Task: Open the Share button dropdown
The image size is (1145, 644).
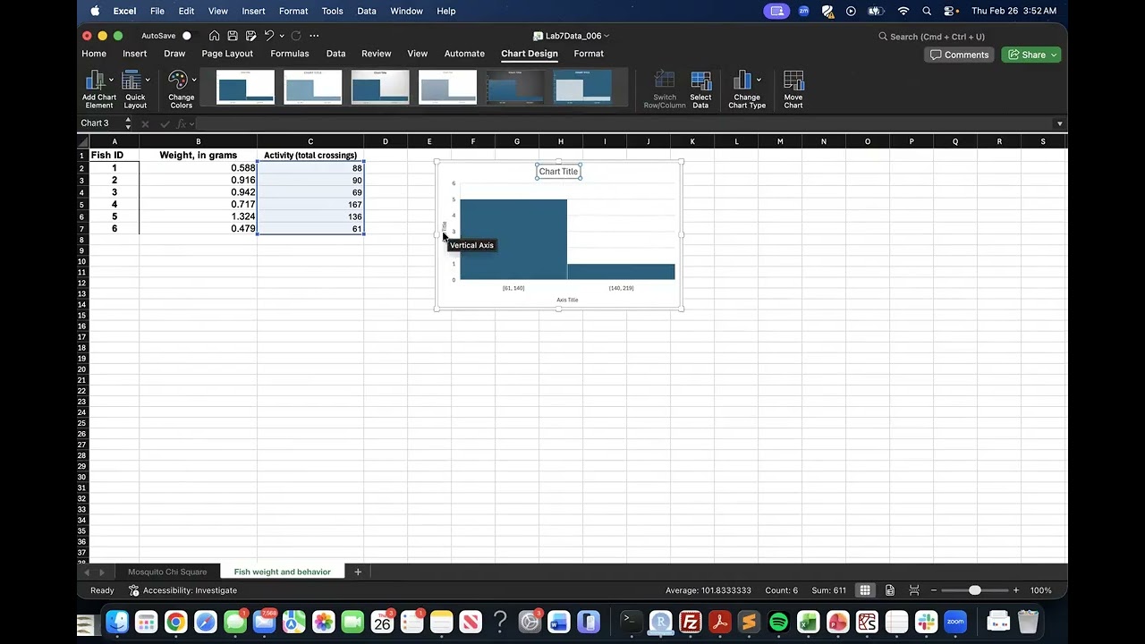Action: [1054, 55]
